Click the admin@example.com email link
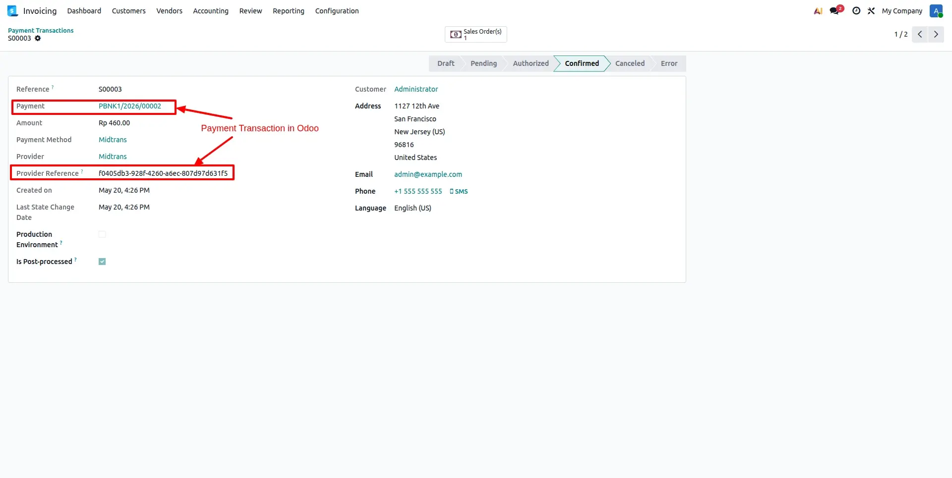This screenshot has height=478, width=952. pyautogui.click(x=428, y=174)
